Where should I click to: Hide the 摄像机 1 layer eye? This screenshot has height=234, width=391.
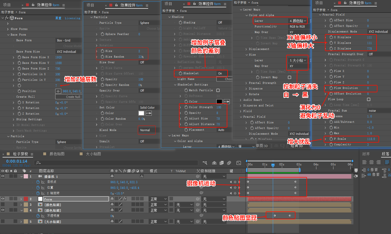tap(3, 176)
